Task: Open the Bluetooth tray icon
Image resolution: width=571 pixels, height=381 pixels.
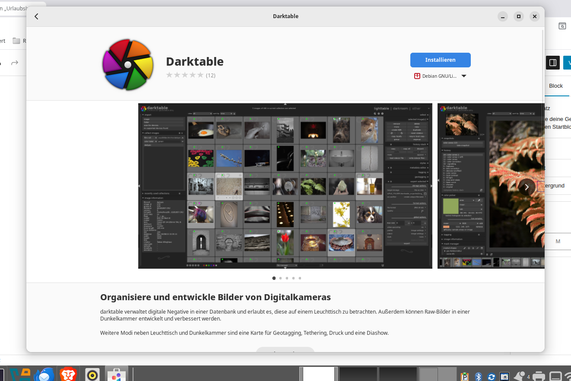Action: [x=478, y=376]
